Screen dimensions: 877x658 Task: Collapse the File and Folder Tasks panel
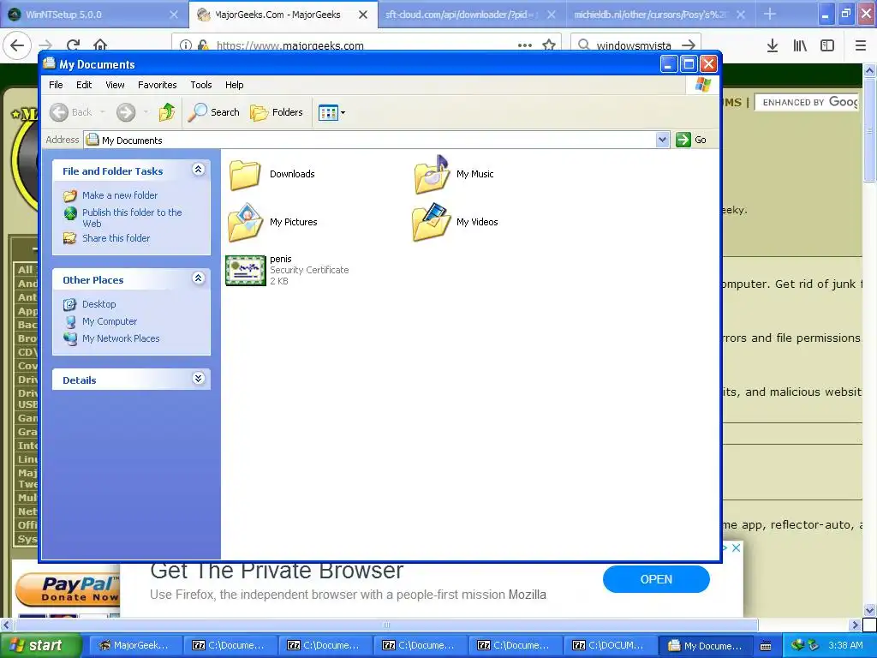click(x=198, y=170)
